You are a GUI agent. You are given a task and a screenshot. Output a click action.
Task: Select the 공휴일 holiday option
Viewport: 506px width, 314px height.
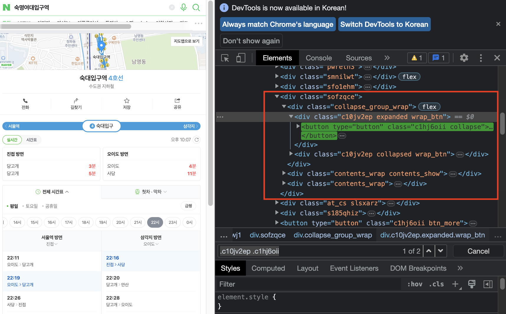pyautogui.click(x=50, y=206)
